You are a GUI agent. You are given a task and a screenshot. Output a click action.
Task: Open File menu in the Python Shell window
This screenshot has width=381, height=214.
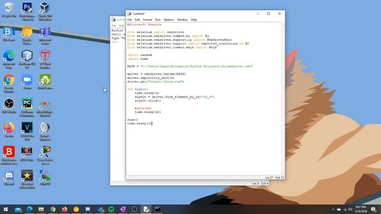tap(114, 26)
